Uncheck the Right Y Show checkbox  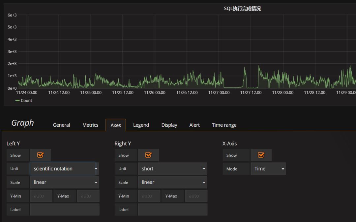148,155
